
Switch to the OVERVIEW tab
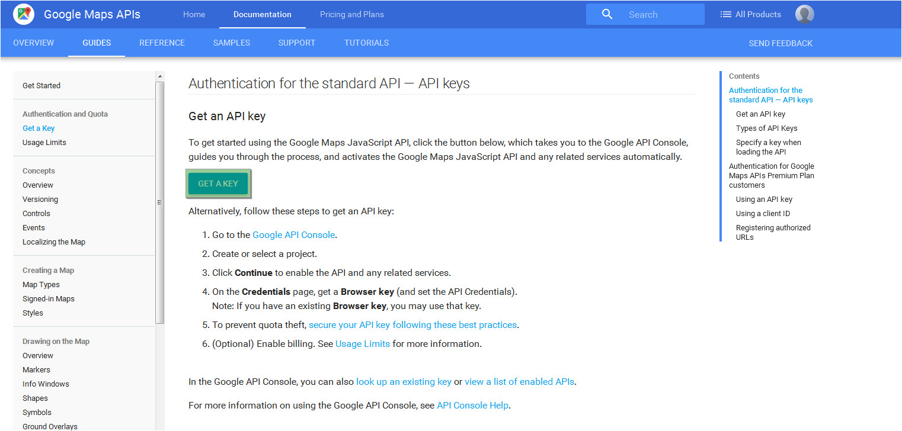click(34, 43)
